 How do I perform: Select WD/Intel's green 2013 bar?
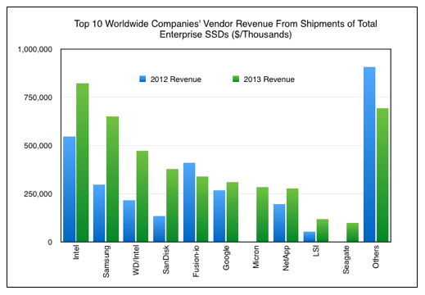point(142,196)
